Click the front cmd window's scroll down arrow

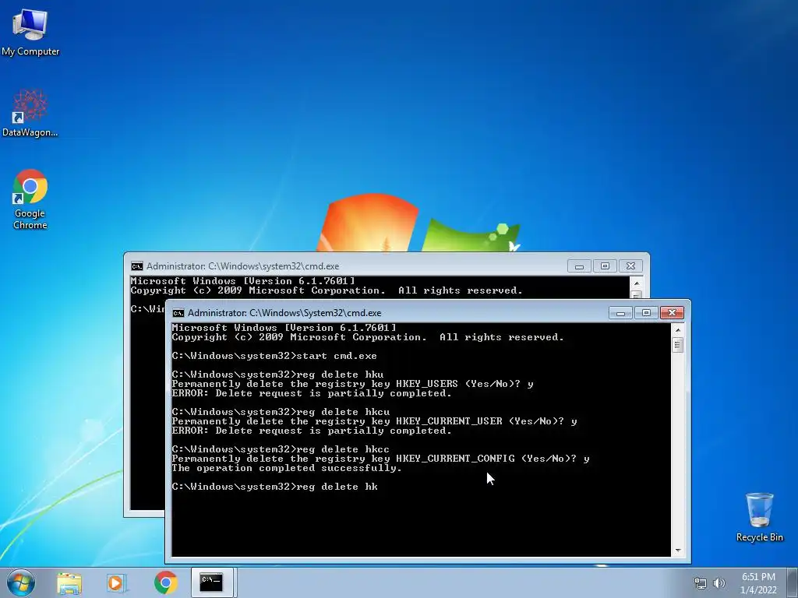coord(677,551)
